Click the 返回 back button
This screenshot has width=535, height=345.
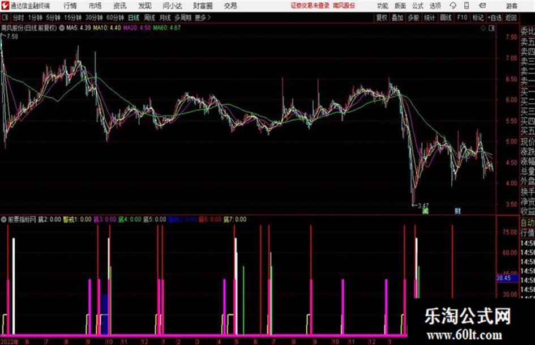511,18
